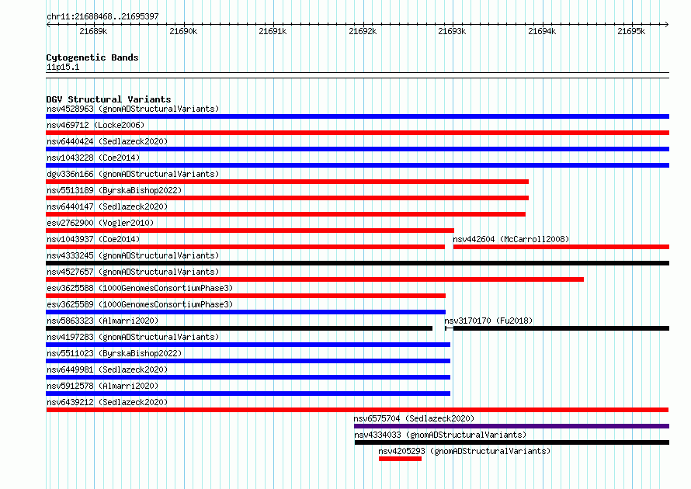
Task: Open nsv4333245 gnomADStructuralVariants label
Action: (x=133, y=255)
